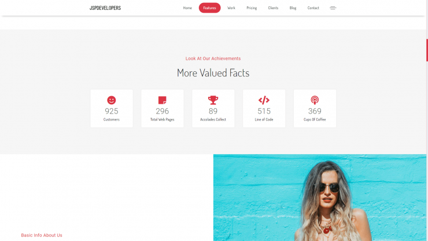
Task: Select the highlighted Features nav pill
Action: tap(209, 8)
